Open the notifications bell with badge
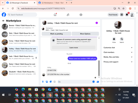The height and width of the screenshot is (103, 138). (x=127, y=15)
